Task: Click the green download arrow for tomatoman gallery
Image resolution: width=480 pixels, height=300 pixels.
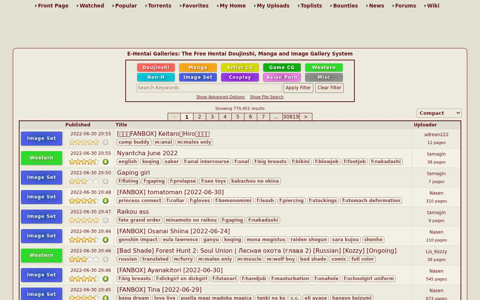Action: [105, 201]
